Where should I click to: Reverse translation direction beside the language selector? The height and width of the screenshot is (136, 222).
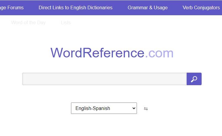[x=146, y=109]
